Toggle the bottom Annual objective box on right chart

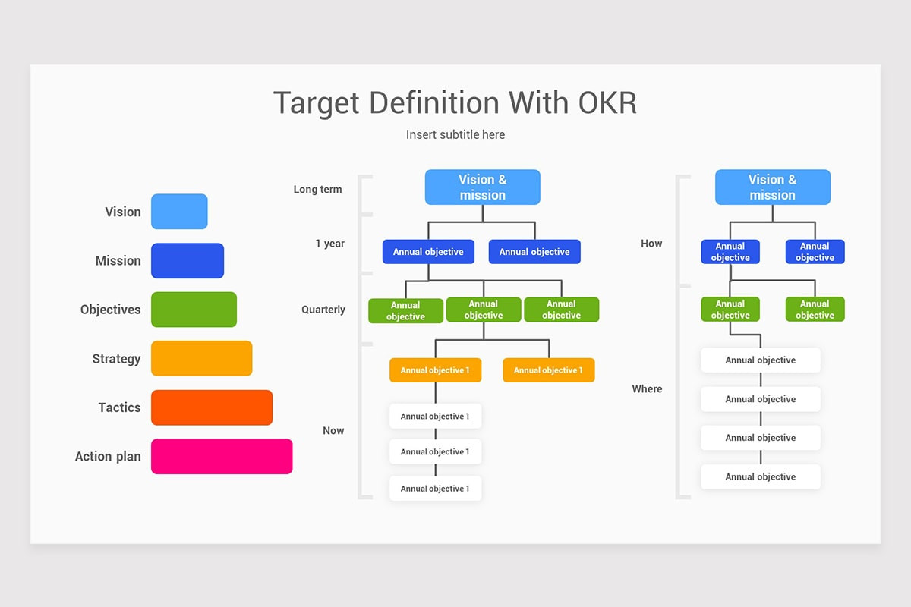(x=760, y=476)
